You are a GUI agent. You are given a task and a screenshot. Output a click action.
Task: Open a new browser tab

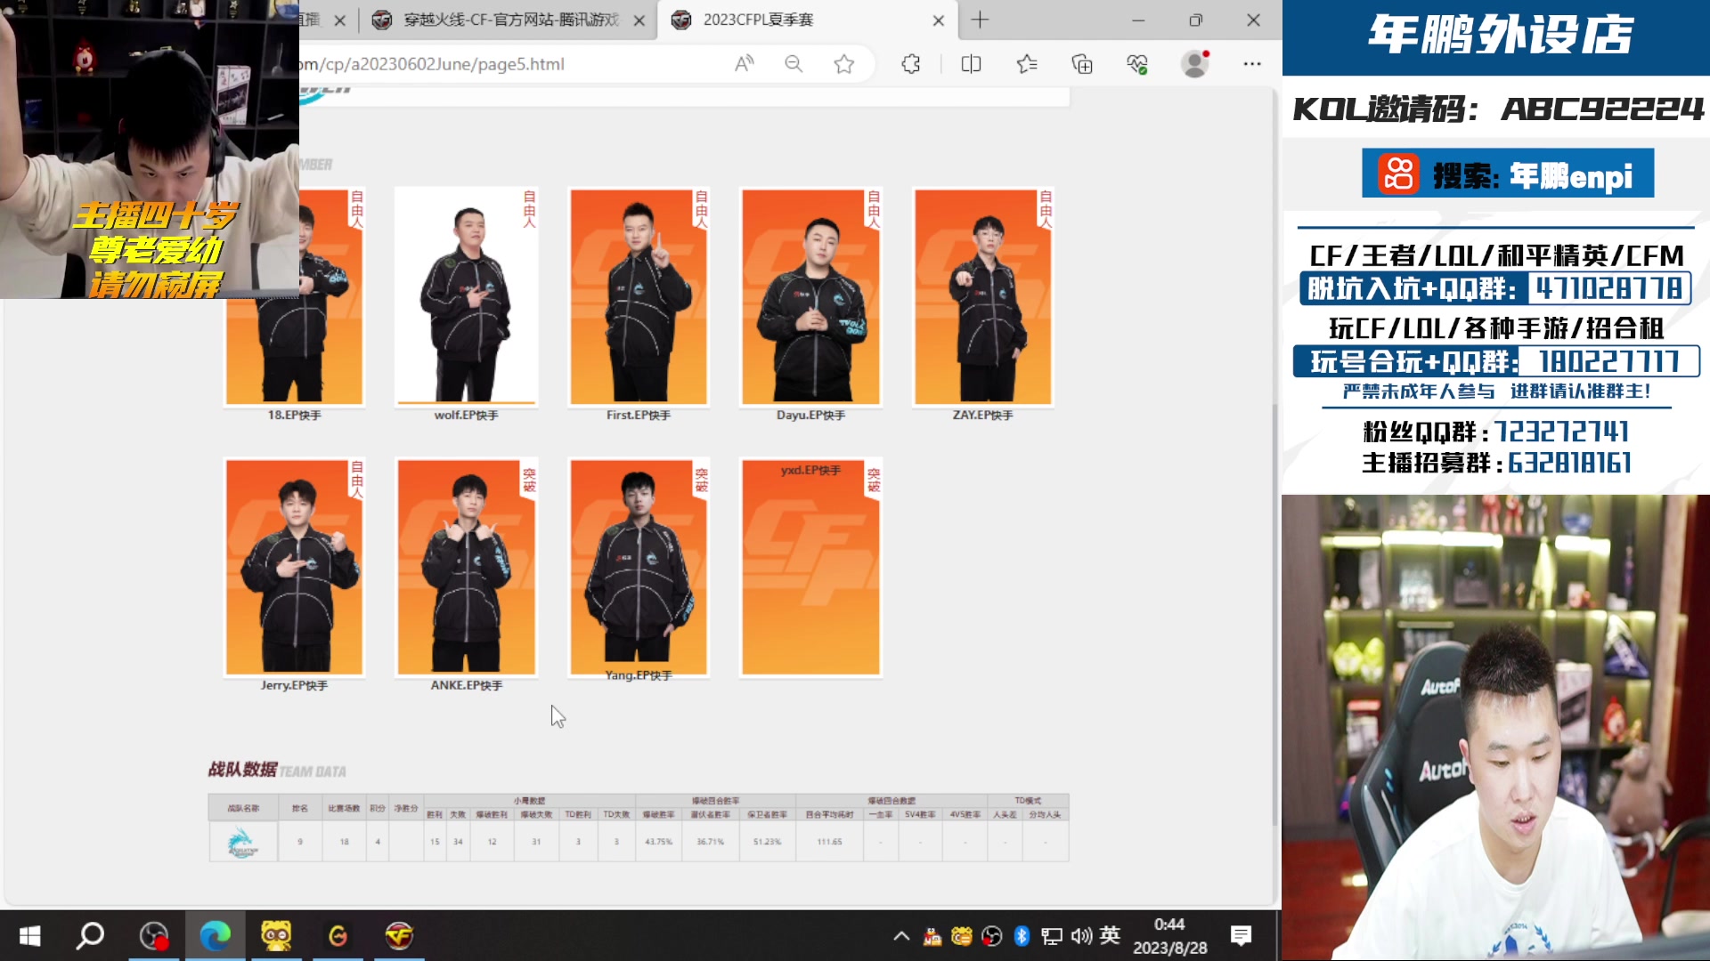980,20
